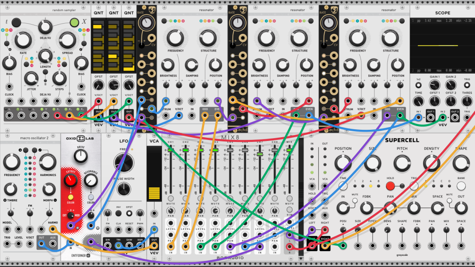Image resolution: width=475 pixels, height=267 pixels.
Task: Click the SPACE knob on SUPERCELL
Action: click(x=437, y=208)
